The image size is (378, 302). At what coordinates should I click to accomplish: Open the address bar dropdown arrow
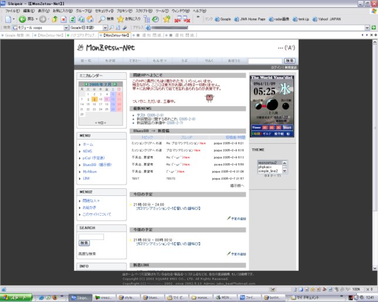point(367,28)
